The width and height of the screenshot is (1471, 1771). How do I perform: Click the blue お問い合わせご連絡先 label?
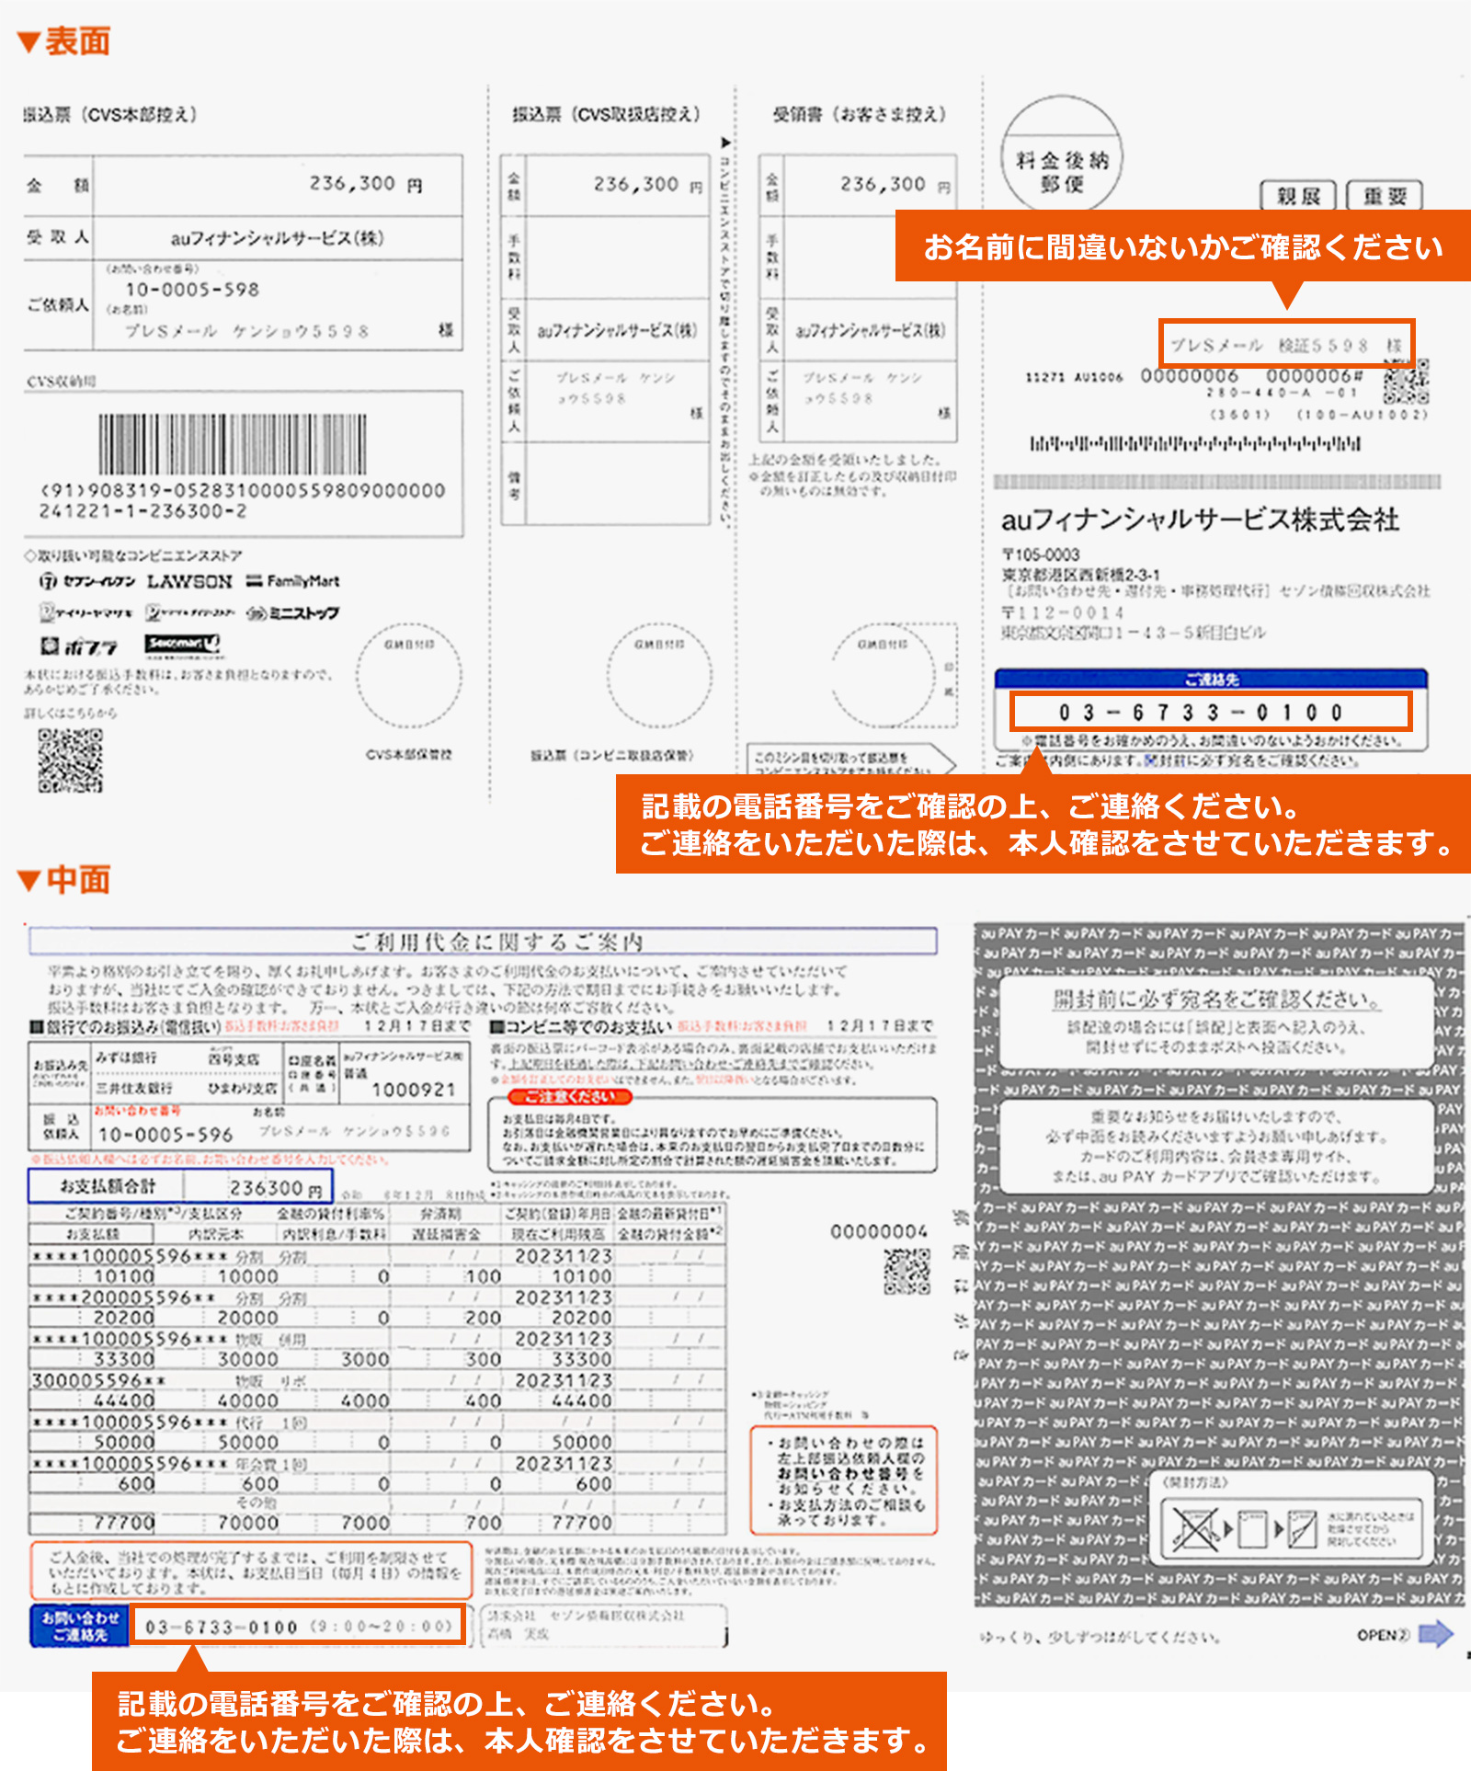pos(80,1627)
